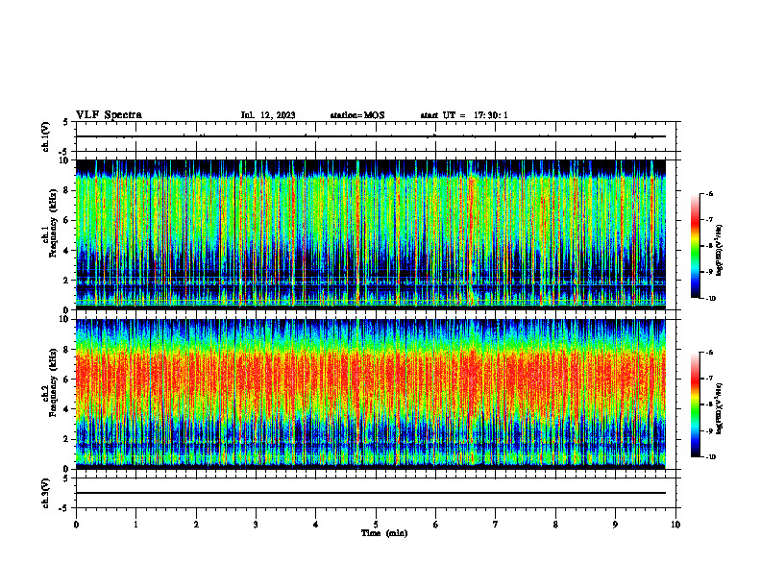Click the ch.1 spectrogram plot
761x588 pixels.
point(370,234)
